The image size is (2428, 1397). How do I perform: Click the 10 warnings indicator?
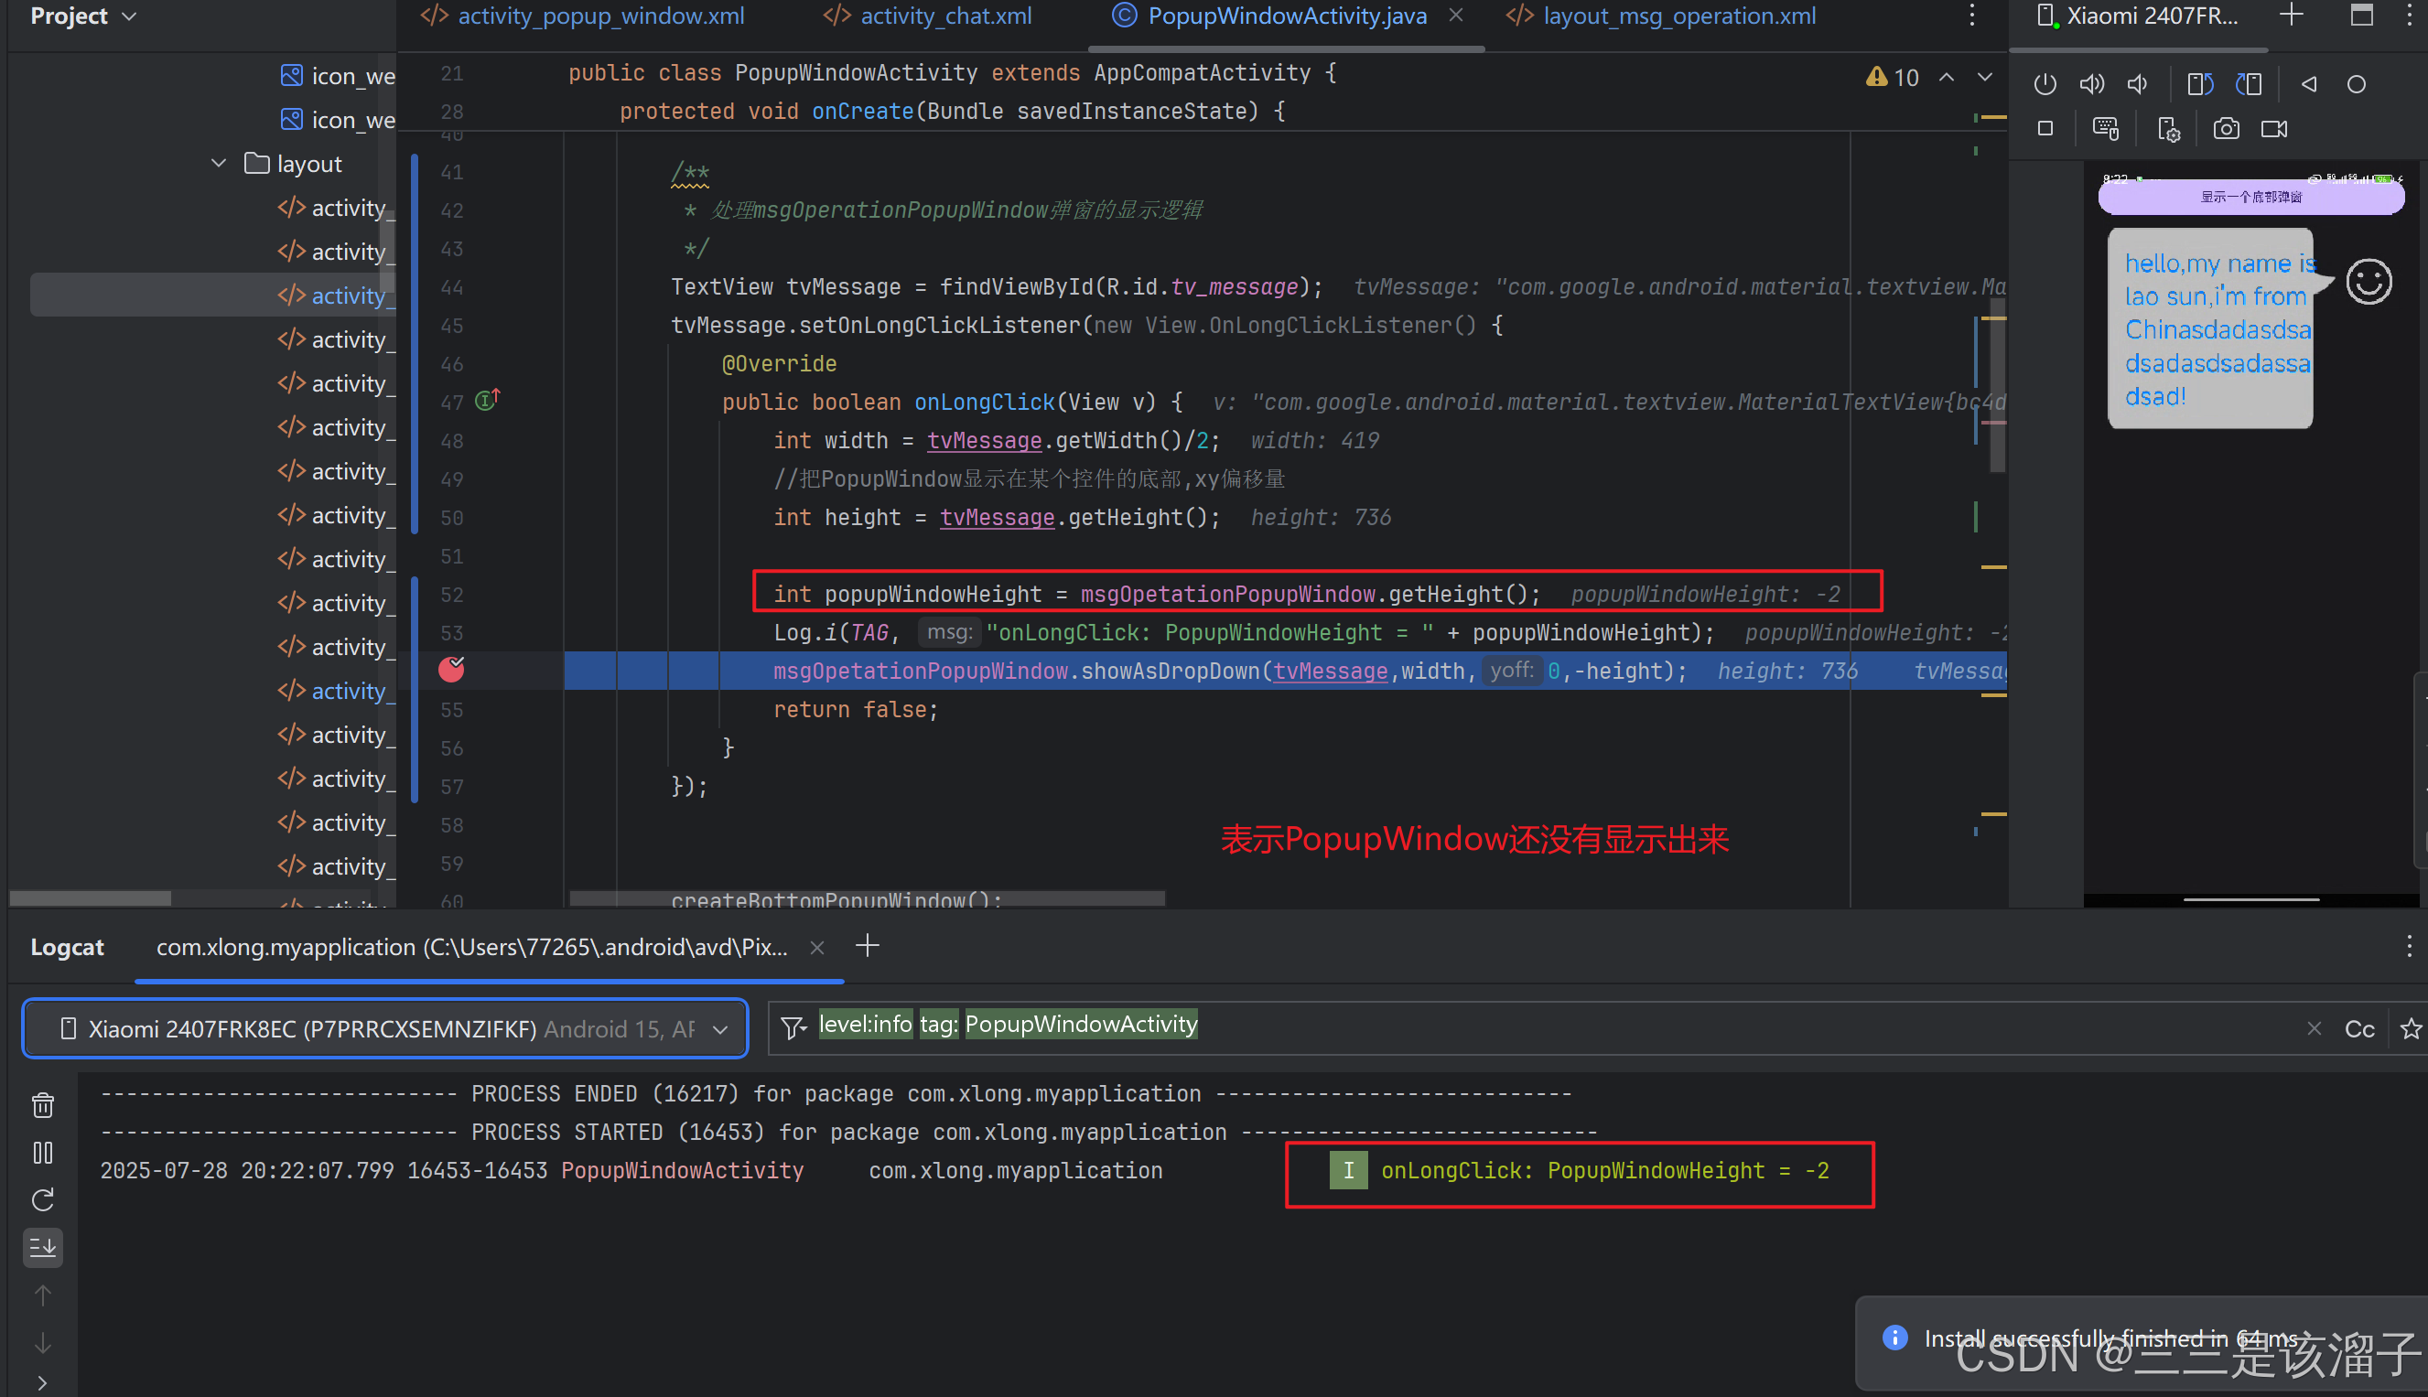1893,78
